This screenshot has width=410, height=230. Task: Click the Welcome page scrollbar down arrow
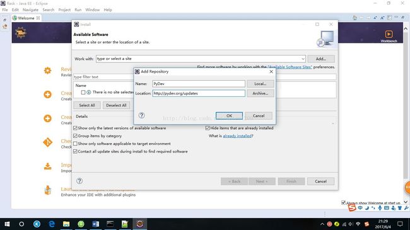click(x=406, y=202)
